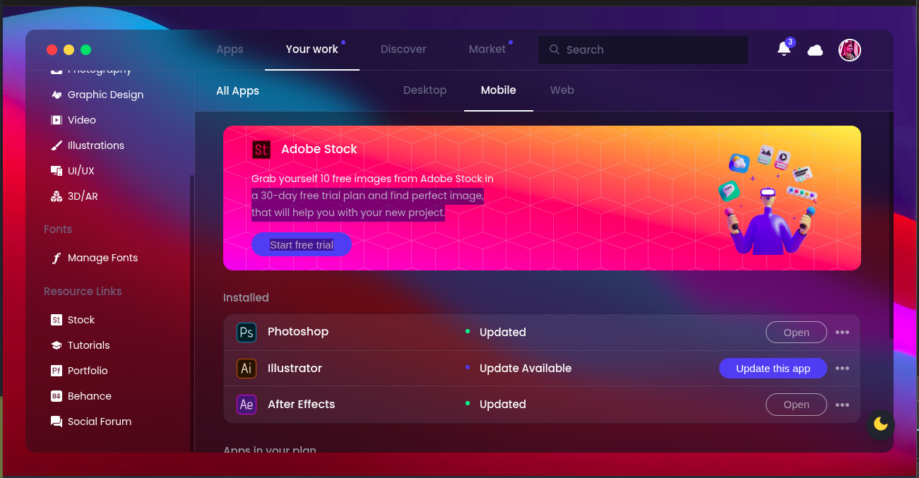Screen dimensions: 919x478
Task: Open Photoshop's three-dot options menu
Action: click(842, 333)
